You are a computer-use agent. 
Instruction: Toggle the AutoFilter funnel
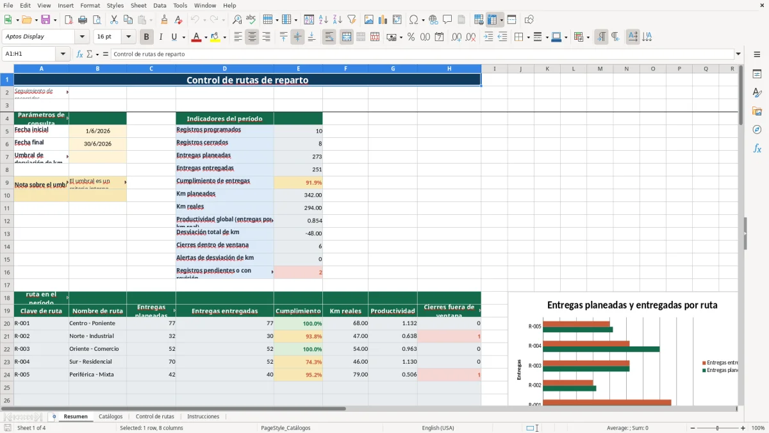[351, 20]
